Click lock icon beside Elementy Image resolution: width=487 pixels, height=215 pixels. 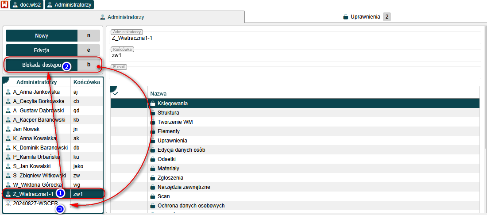[152, 131]
